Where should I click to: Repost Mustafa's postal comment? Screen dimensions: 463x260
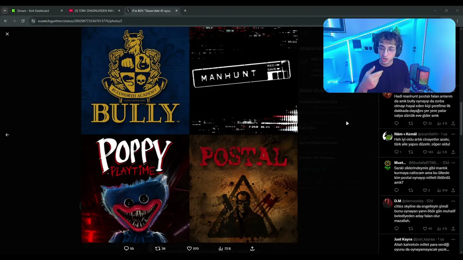[411, 190]
